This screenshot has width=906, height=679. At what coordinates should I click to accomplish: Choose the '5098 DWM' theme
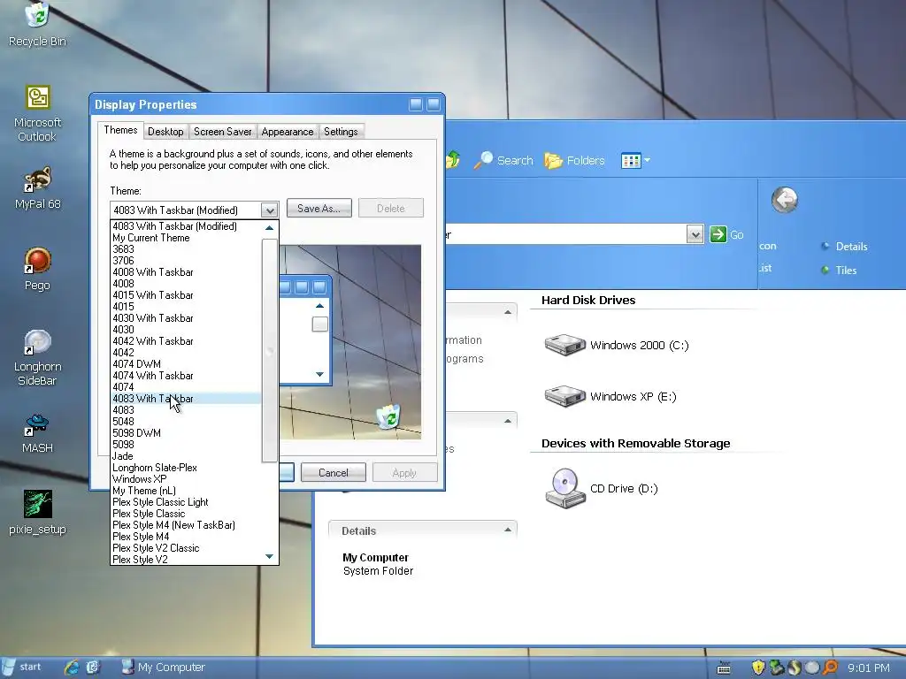(186, 433)
